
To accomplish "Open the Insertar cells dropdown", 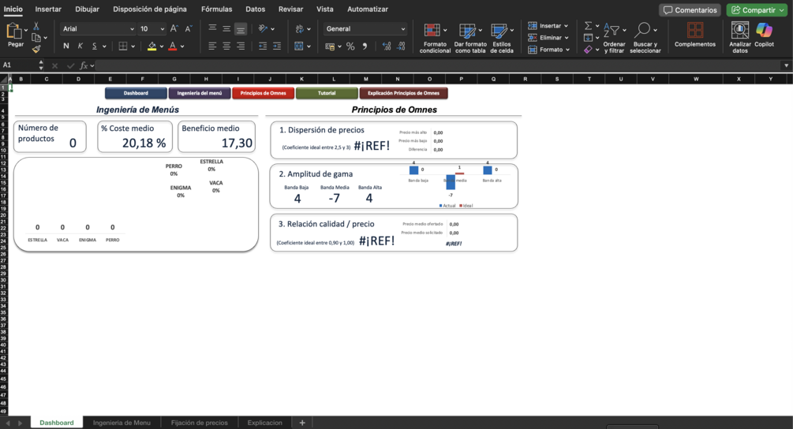I will pyautogui.click(x=548, y=26).
